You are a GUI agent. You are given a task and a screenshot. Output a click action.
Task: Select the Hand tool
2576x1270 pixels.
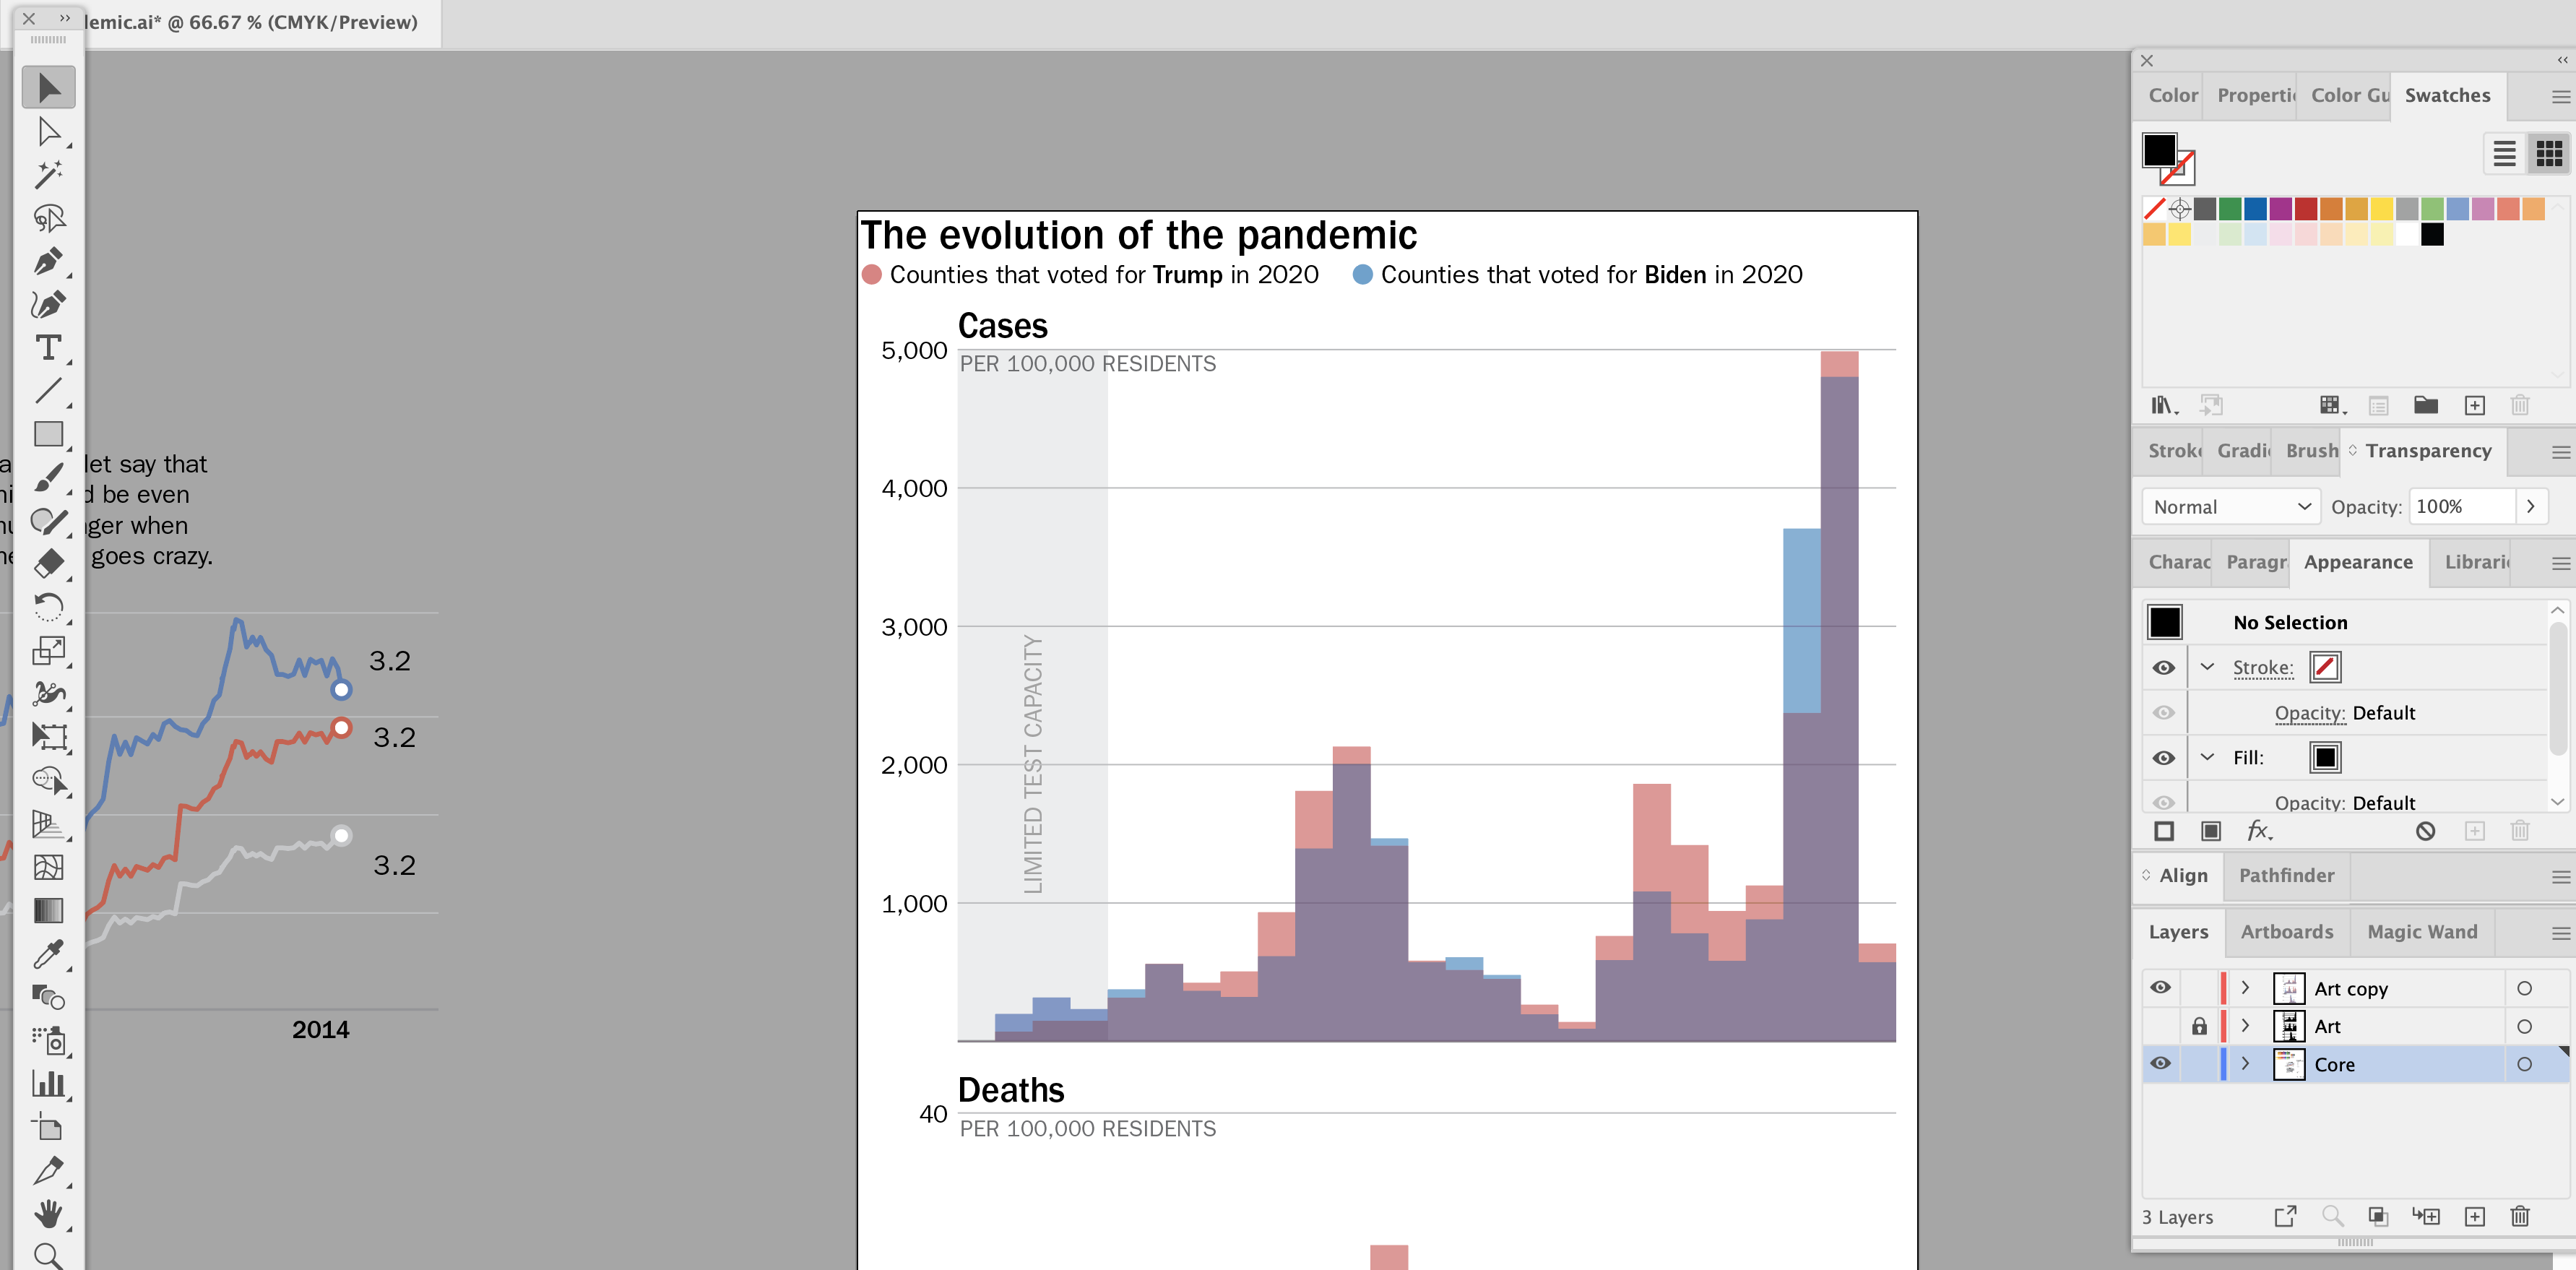click(47, 1214)
